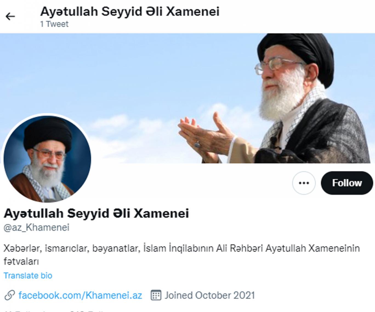
Task: Click the Translate bio link
Action: pyautogui.click(x=28, y=276)
